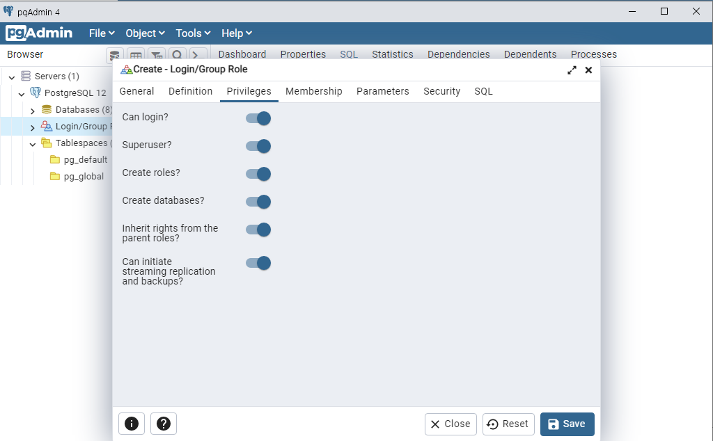
Task: Open the Tools menu
Action: coord(193,33)
